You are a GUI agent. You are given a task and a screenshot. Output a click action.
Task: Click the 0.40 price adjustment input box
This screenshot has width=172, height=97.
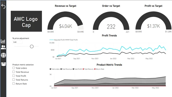17,42
